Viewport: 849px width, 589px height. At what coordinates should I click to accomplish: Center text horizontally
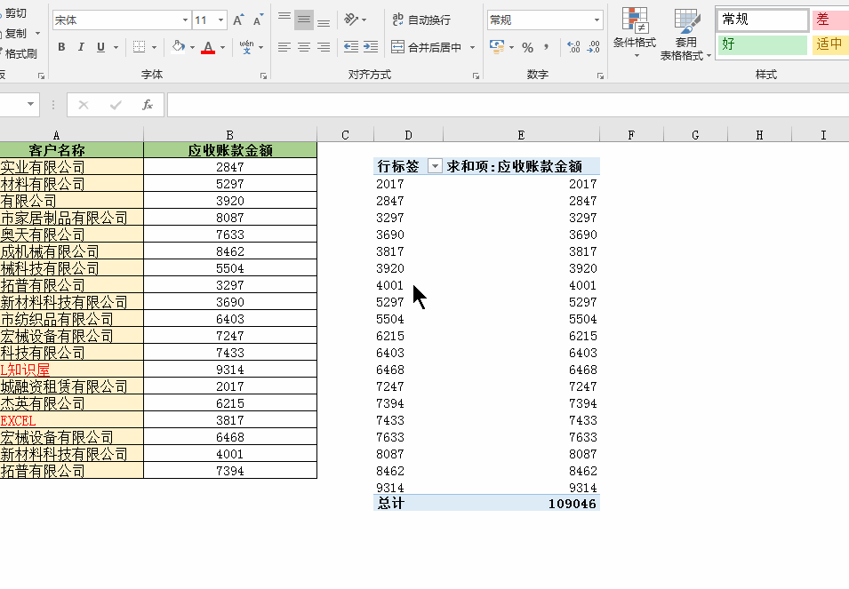coord(304,47)
